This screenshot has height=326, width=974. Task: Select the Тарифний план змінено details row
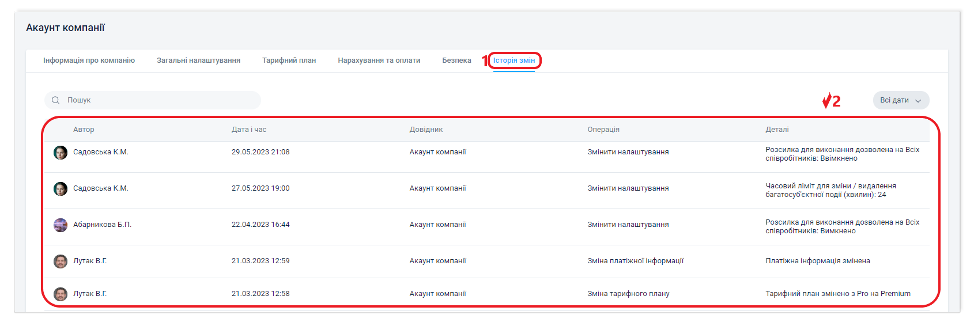(x=837, y=294)
